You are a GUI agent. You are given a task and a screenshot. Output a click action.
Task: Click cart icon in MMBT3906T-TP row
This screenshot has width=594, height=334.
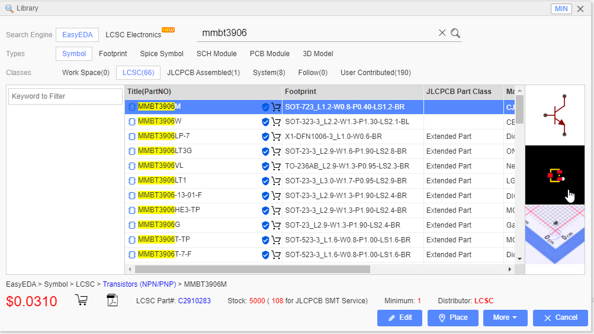point(276,240)
